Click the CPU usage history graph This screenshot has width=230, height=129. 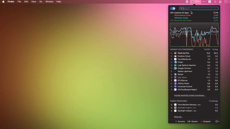click(194, 35)
